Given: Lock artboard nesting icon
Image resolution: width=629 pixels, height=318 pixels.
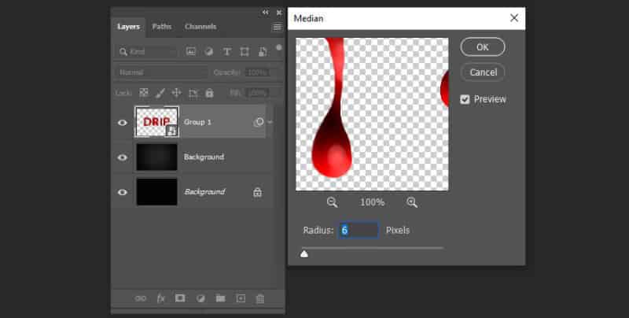Looking at the screenshot, I should pos(193,93).
